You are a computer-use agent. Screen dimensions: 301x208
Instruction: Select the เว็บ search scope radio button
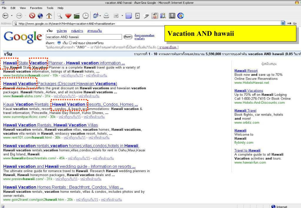point(59,43)
